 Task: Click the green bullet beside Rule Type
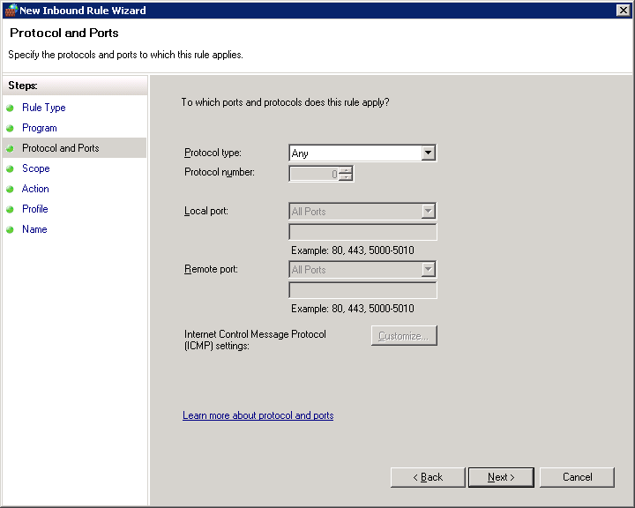click(x=10, y=108)
